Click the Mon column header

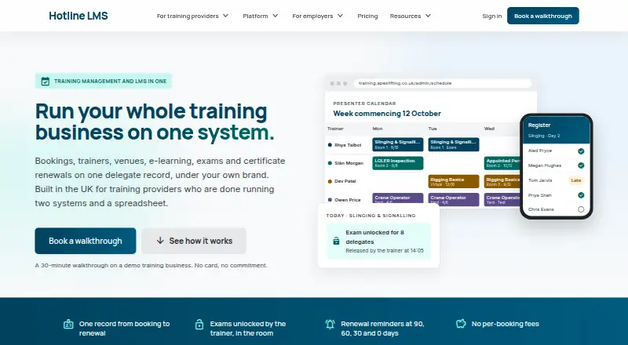click(378, 129)
